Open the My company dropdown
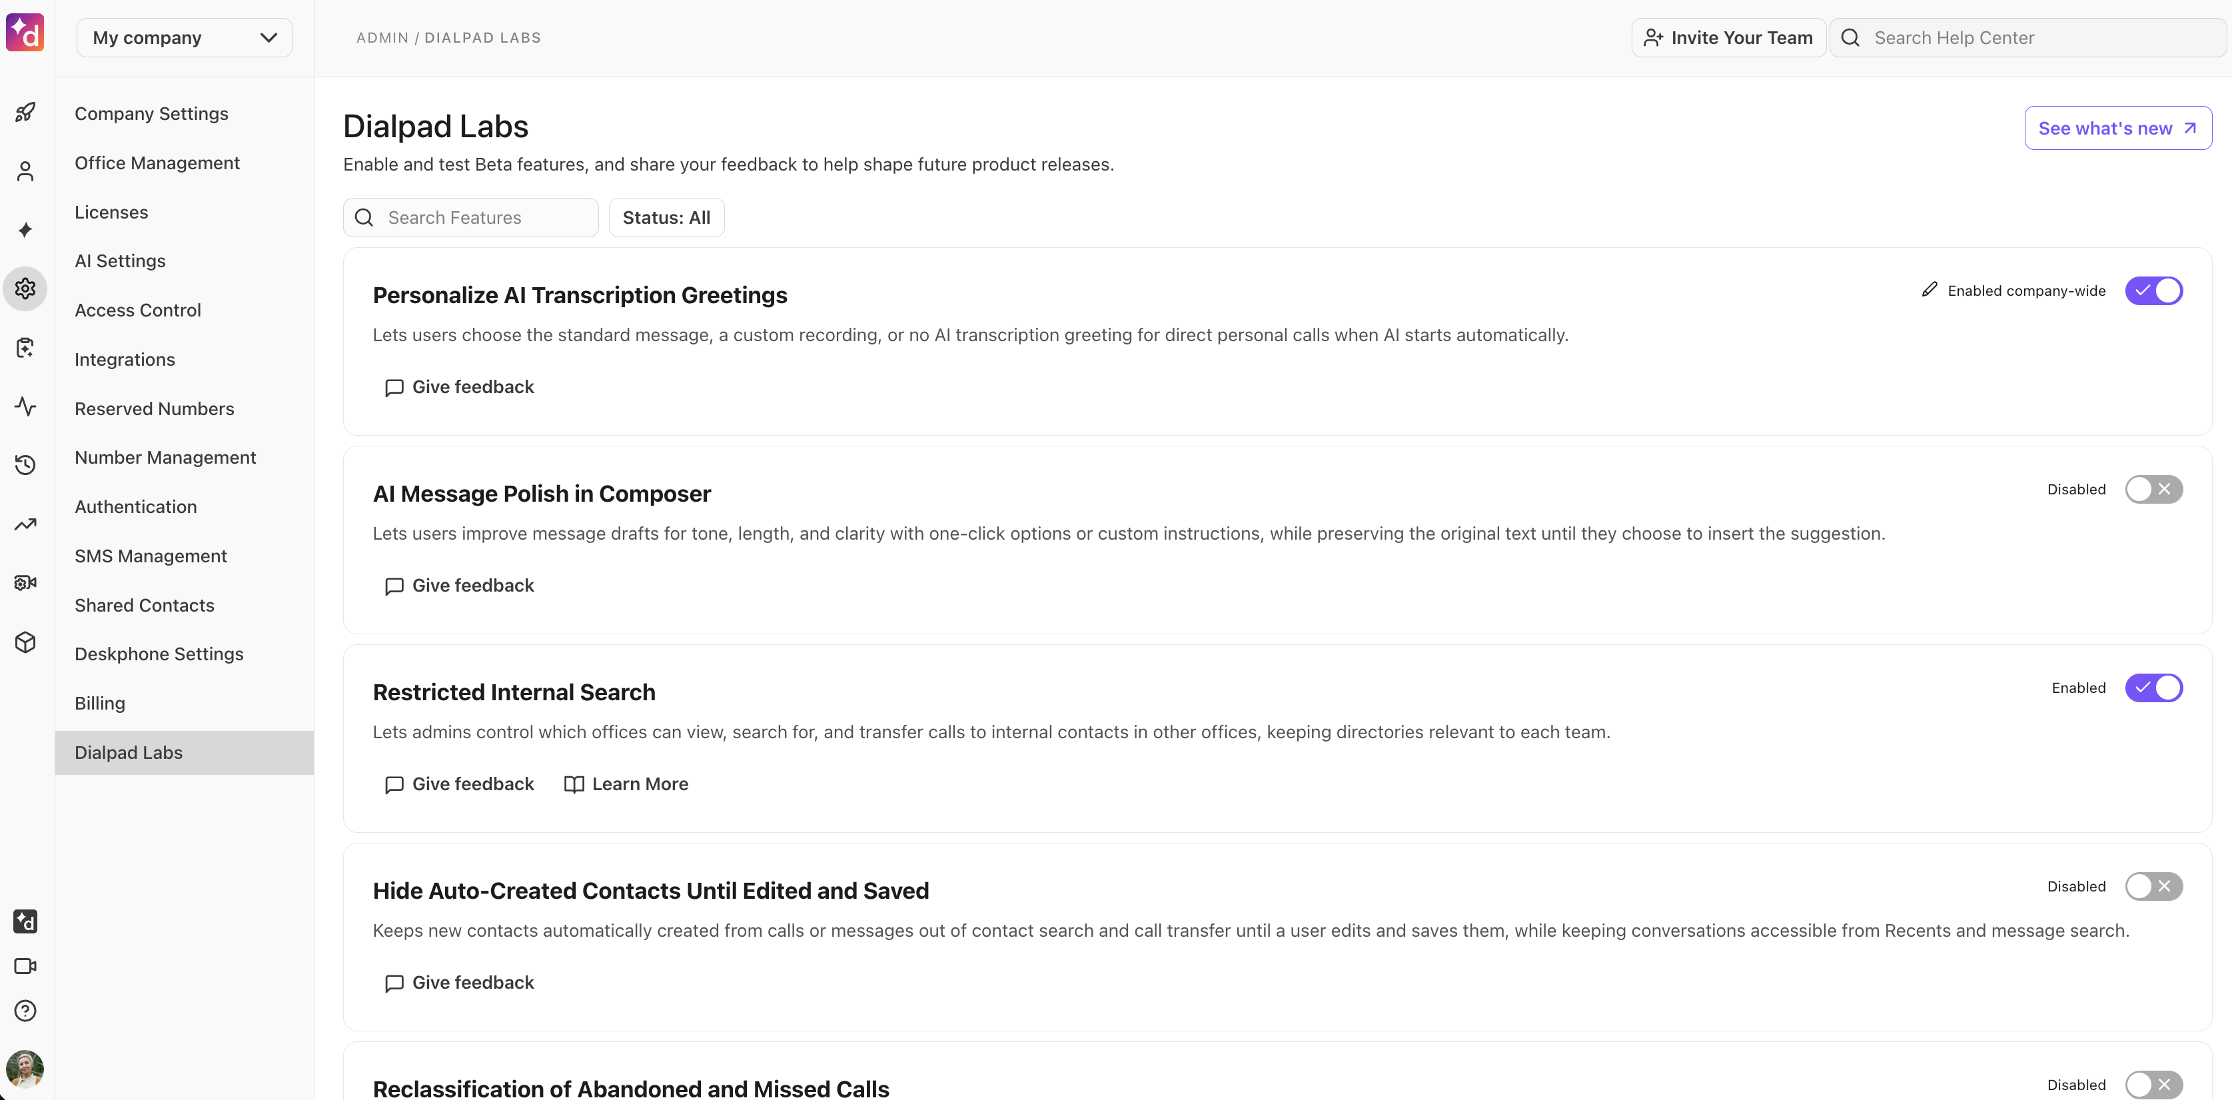The image size is (2232, 1100). (x=185, y=38)
